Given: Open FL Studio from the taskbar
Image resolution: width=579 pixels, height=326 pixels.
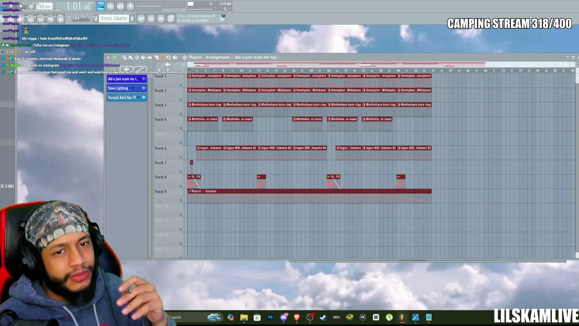Looking at the screenshot, I should point(402,317).
